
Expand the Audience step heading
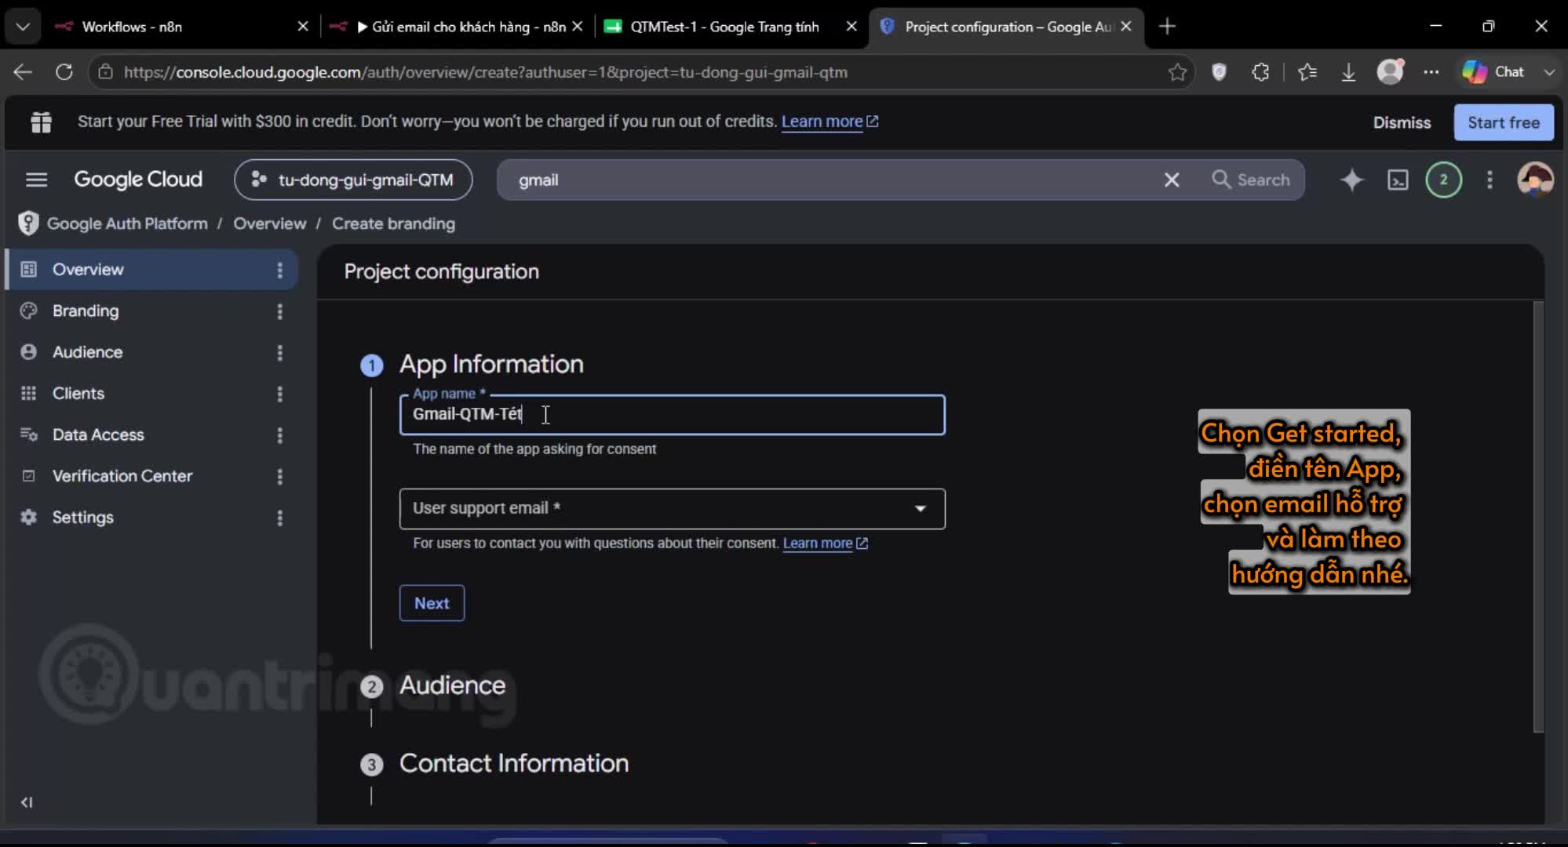point(452,685)
